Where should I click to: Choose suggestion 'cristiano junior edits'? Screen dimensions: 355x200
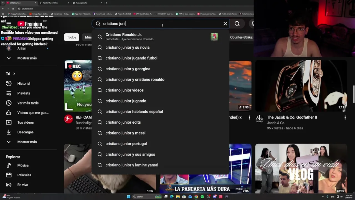point(160,122)
